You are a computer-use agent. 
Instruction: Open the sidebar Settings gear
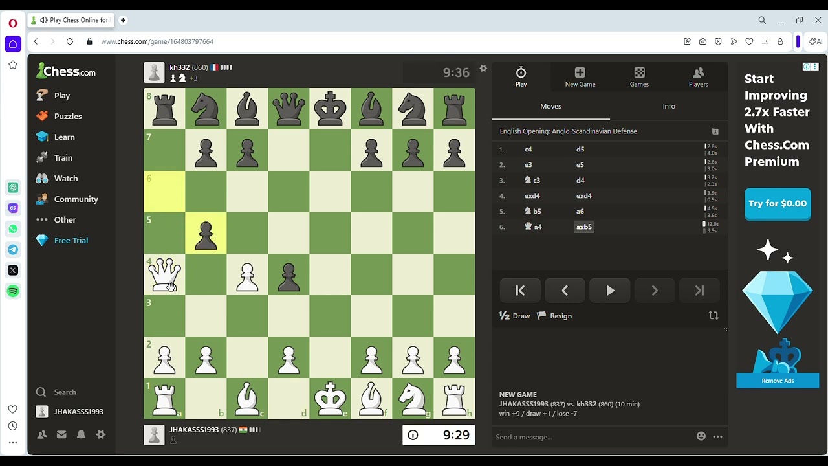(101, 435)
